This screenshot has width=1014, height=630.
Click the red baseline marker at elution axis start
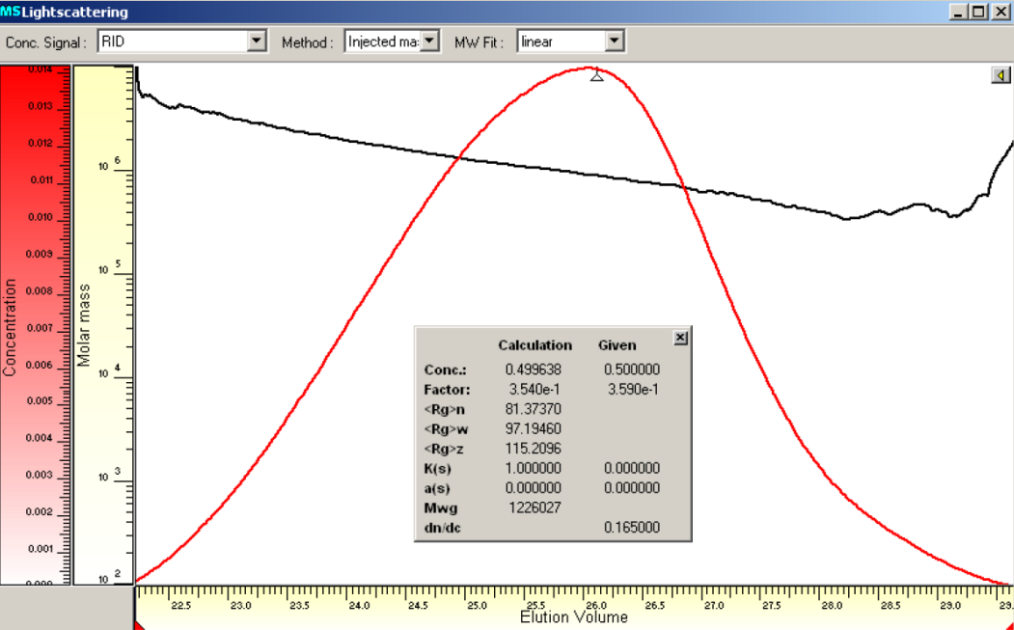click(139, 625)
